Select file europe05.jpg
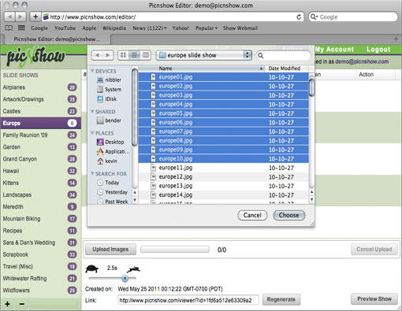402x311 pixels. 223,113
